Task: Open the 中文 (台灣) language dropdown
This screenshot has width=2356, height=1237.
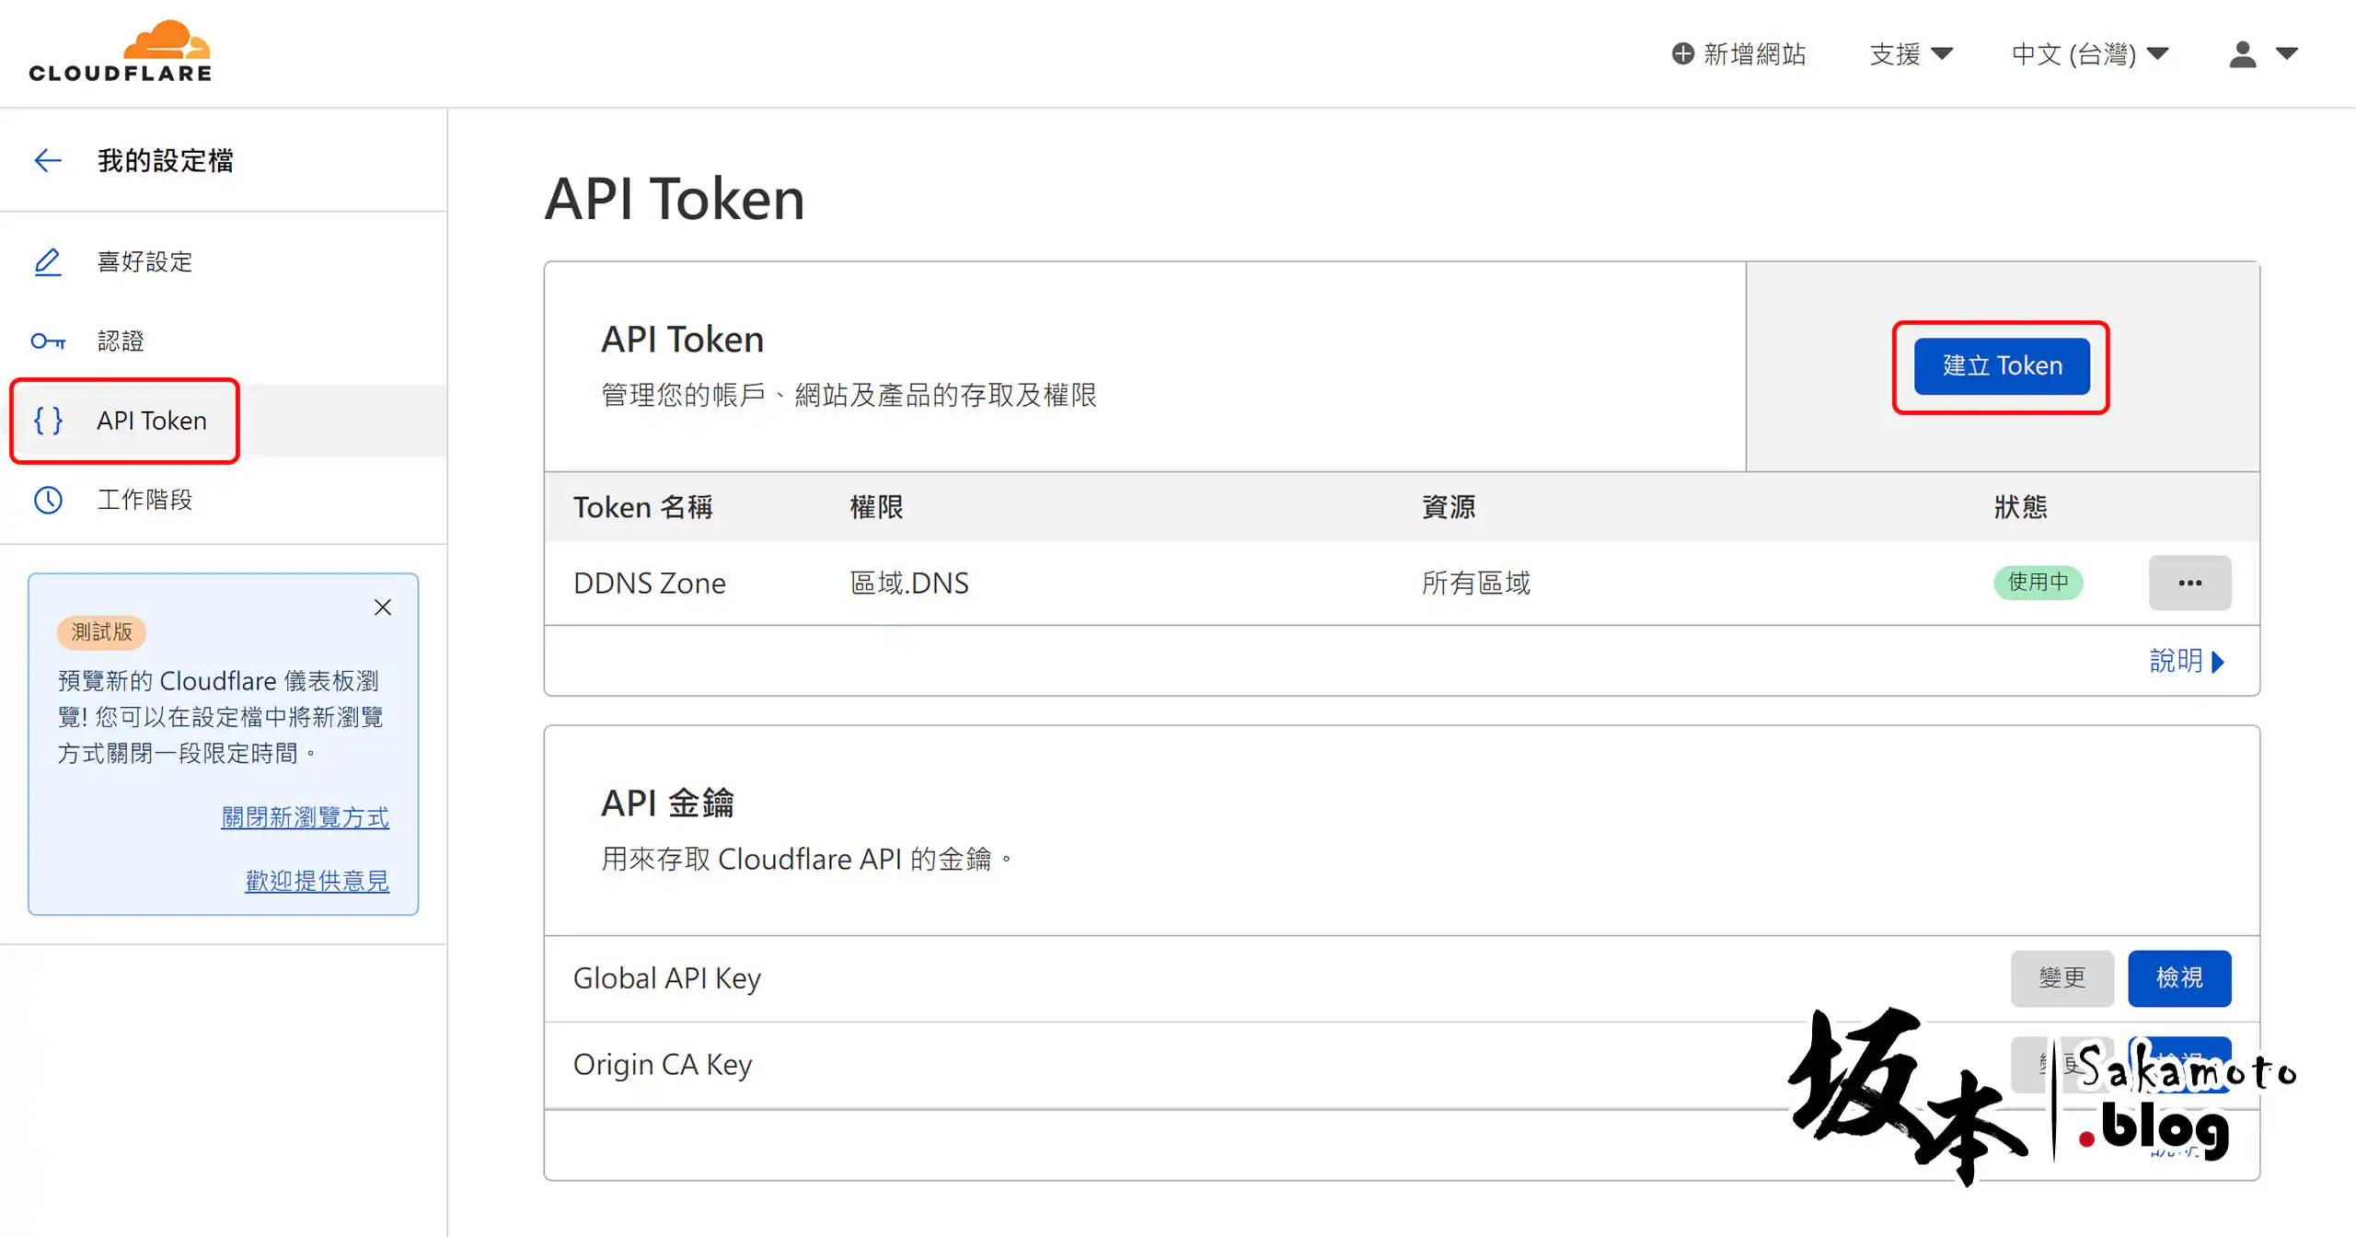Action: pyautogui.click(x=2089, y=54)
